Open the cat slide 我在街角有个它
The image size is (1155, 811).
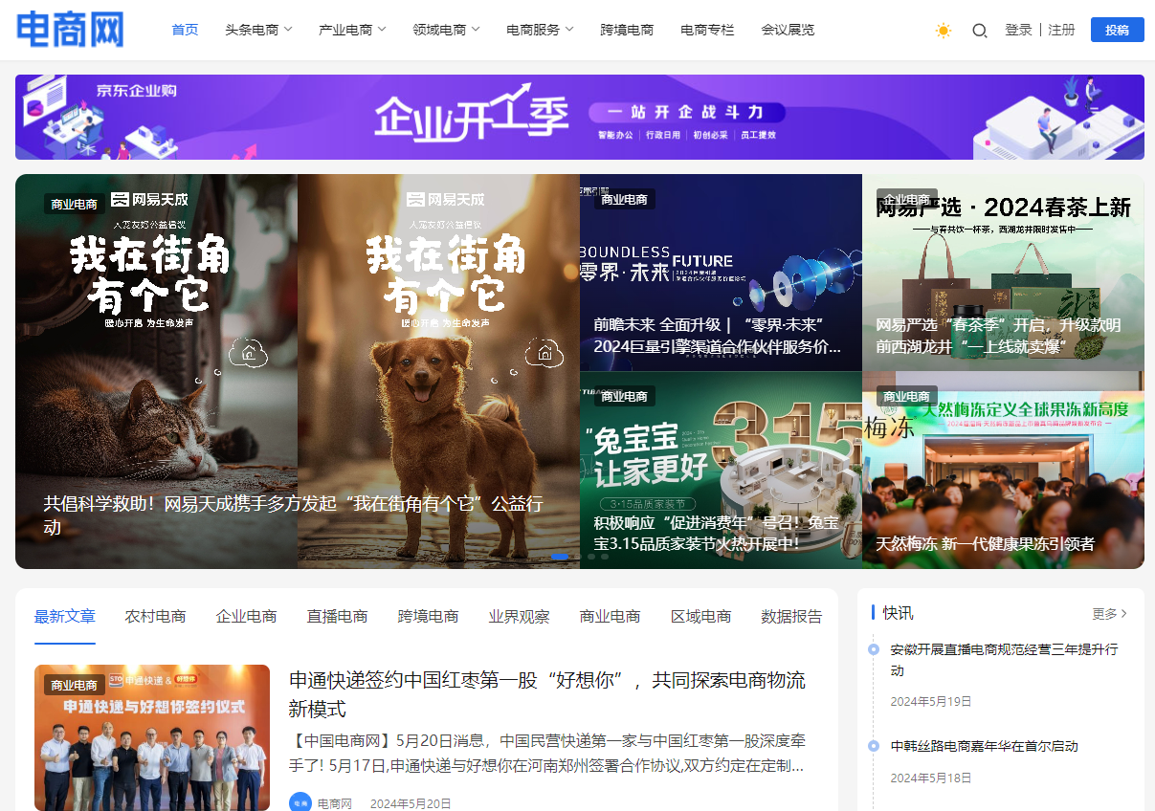(156, 371)
